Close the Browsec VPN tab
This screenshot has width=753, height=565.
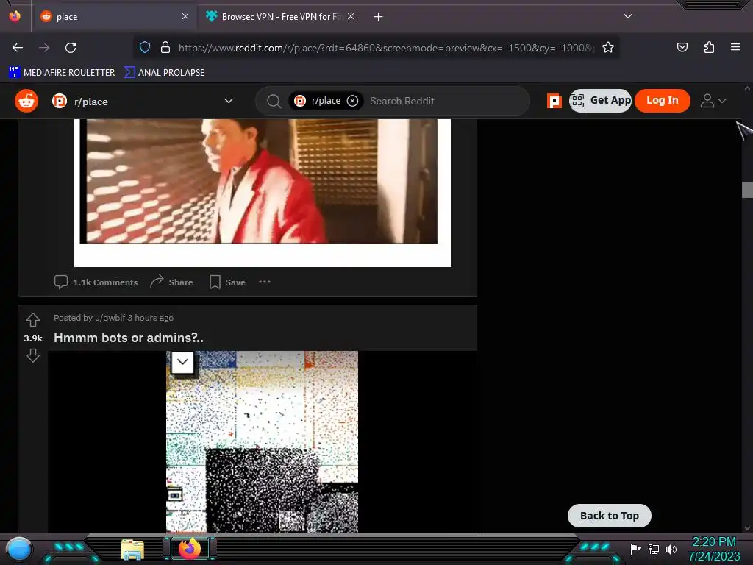[x=351, y=16]
